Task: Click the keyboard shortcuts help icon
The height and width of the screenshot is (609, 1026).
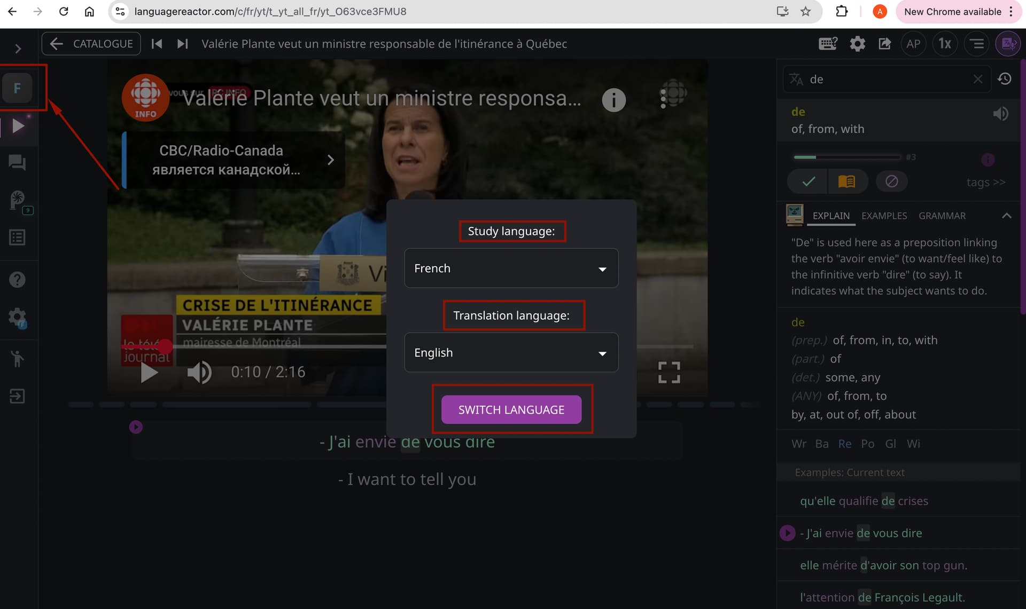Action: tap(828, 44)
